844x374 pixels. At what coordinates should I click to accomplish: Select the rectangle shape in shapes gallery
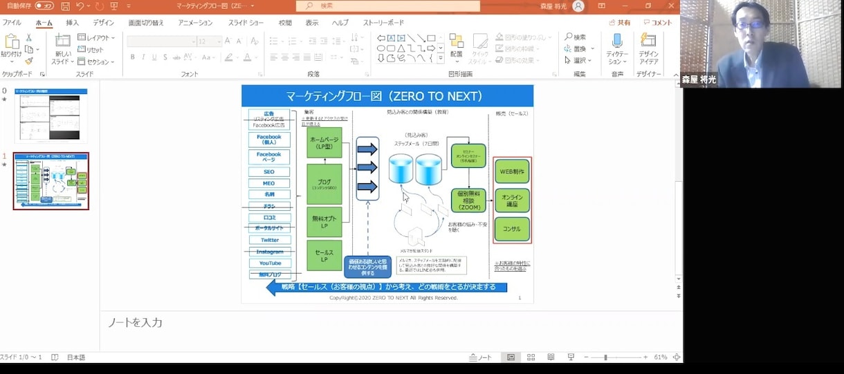pos(431,38)
